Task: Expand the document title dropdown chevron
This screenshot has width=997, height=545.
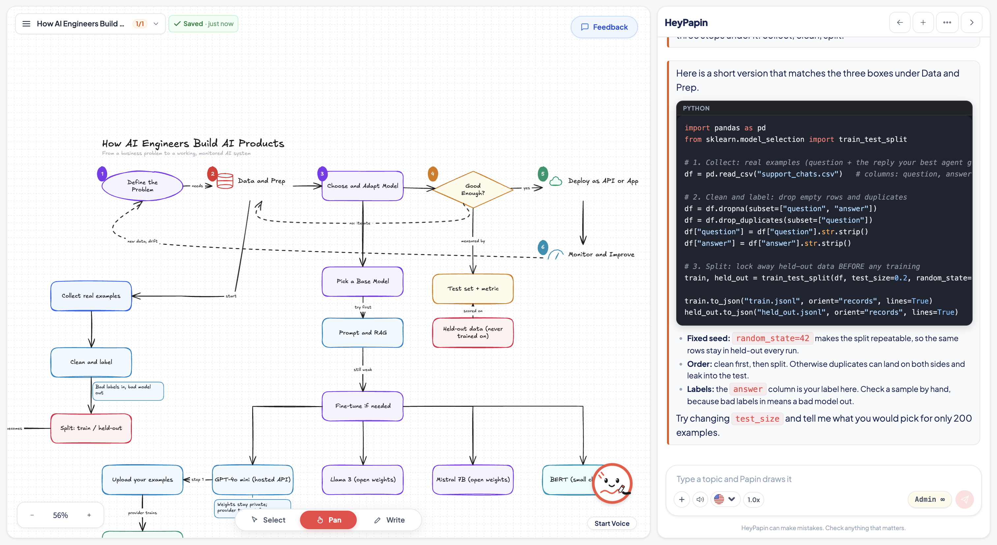Action: tap(156, 24)
